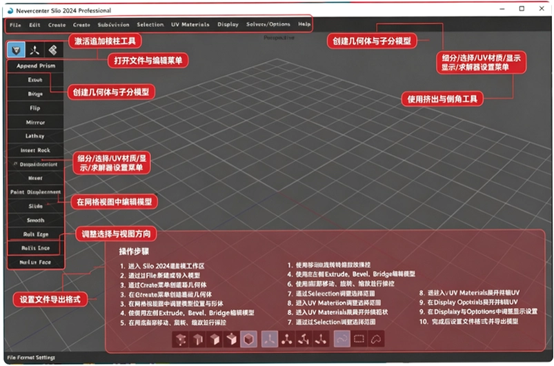Switch to face mode cube icon with highlighted face
Image resolution: width=554 pixels, height=366 pixels.
[x=215, y=339]
